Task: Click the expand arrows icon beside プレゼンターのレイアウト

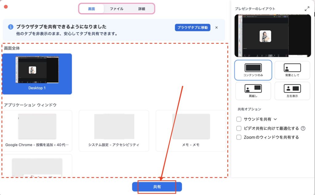Action: [x=307, y=9]
